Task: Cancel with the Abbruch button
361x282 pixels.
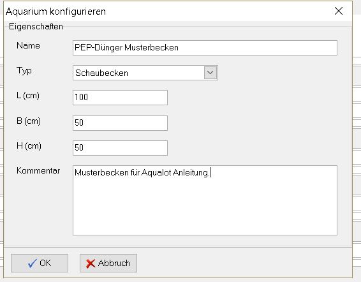Action: pyautogui.click(x=108, y=263)
